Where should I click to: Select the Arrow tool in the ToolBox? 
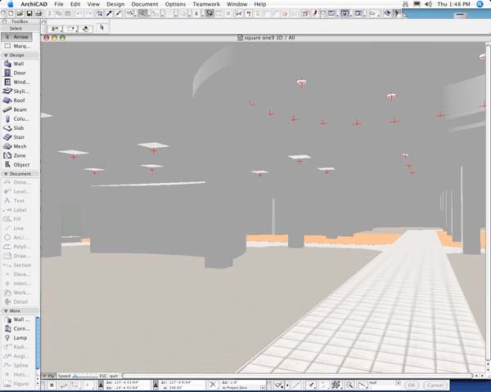click(17, 37)
